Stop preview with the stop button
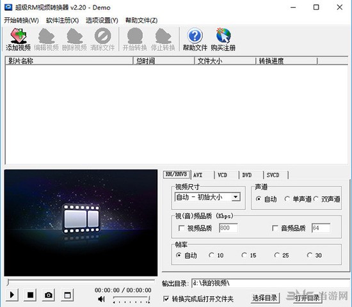The width and height of the screenshot is (352, 307). (x=30, y=295)
